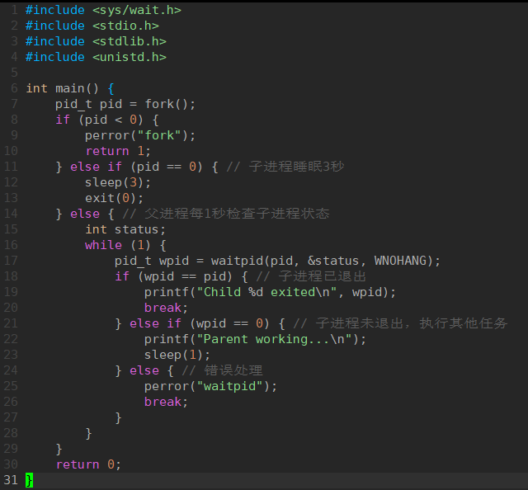Click the 'sleep(3);' statement

point(118,182)
